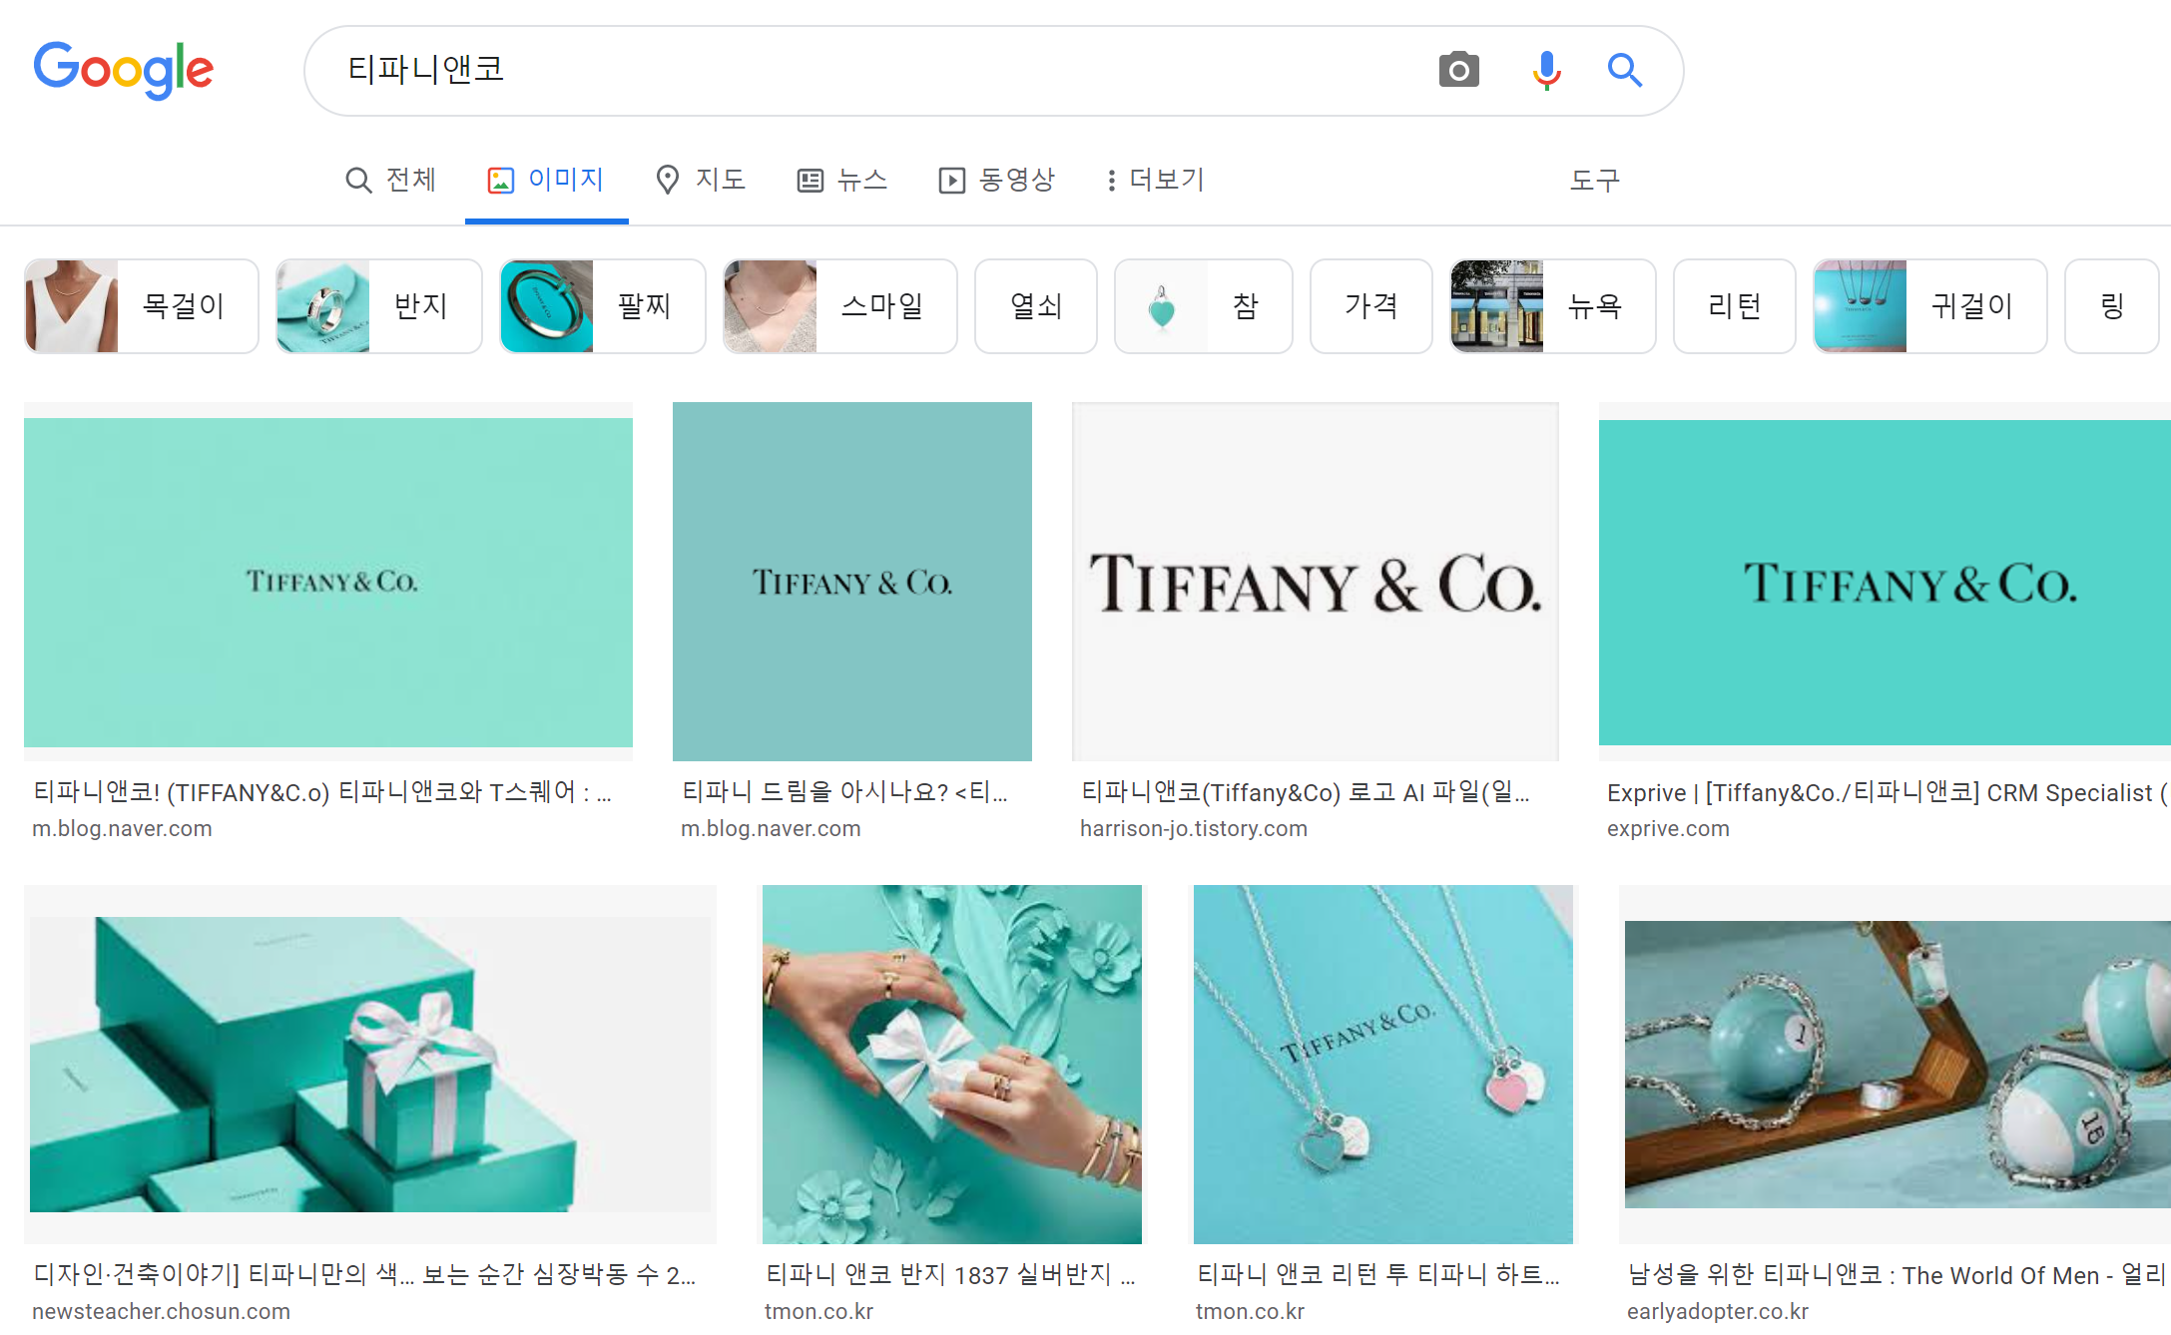This screenshot has height=1335, width=2171.
Task: Switch to the 전체 all results tab
Action: (x=391, y=180)
